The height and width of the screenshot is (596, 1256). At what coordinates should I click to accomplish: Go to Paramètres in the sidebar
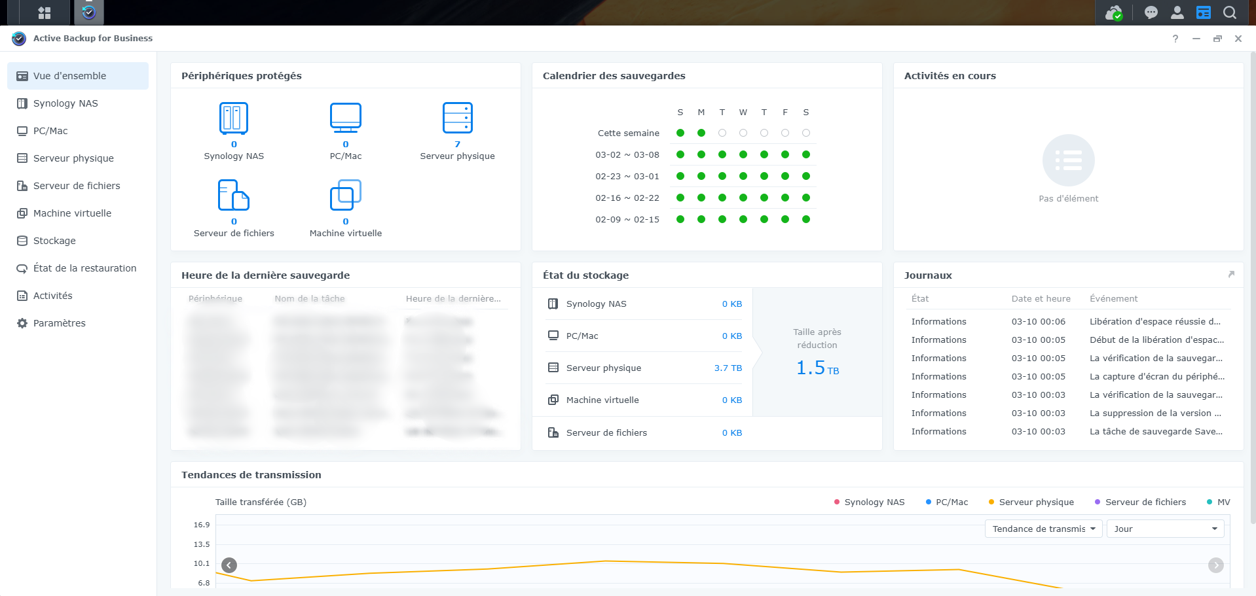tap(59, 323)
